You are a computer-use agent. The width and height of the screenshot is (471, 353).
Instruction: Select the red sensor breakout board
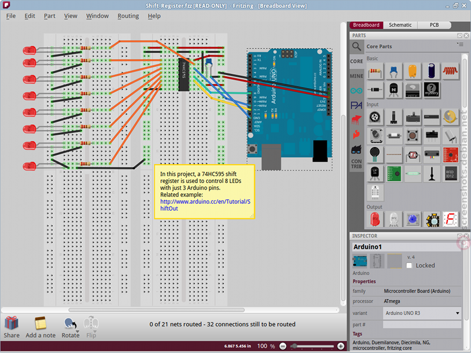tap(450, 155)
